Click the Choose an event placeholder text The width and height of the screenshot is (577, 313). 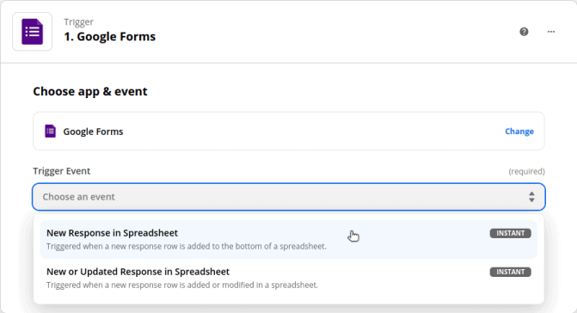(x=79, y=197)
